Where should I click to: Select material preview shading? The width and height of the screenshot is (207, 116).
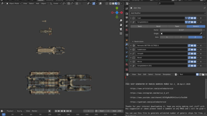116,4
